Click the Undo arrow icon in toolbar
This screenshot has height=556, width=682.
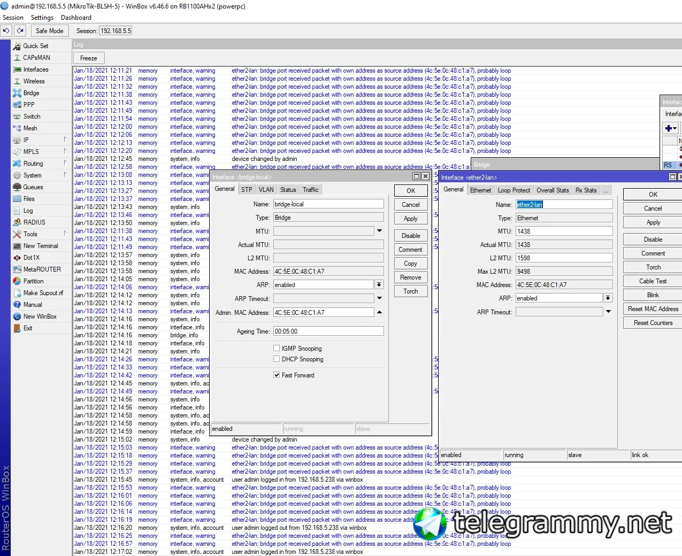tap(6, 31)
